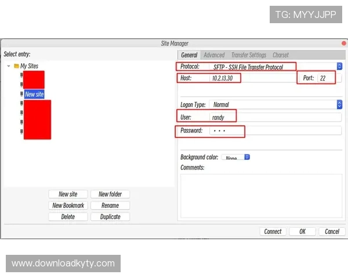
Task: Switch to the Transfer Settings tab
Action: [x=249, y=55]
